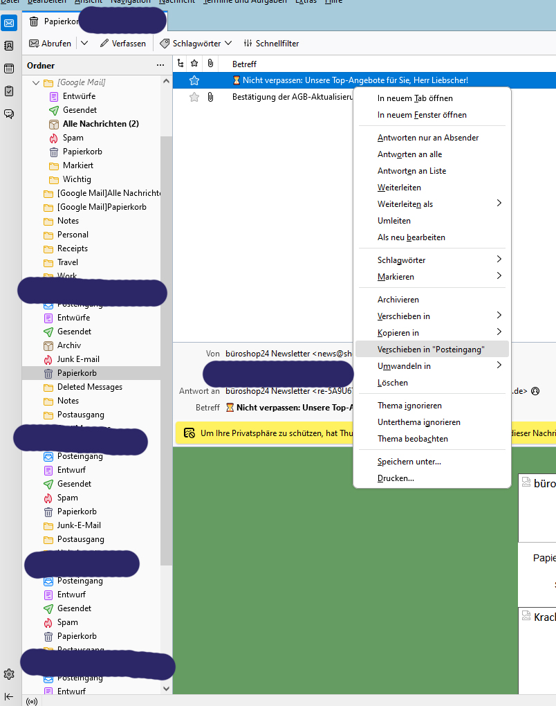The image size is (556, 706).
Task: Collapse the spaces toolbar with arrow icon
Action: point(9,696)
